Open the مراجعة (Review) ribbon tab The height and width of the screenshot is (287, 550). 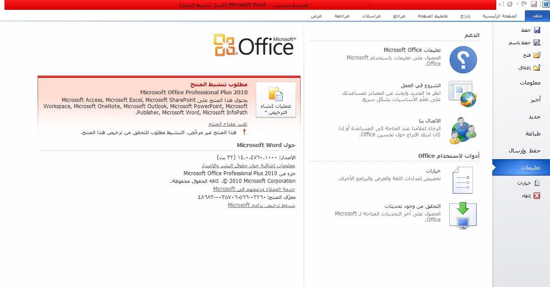point(342,16)
